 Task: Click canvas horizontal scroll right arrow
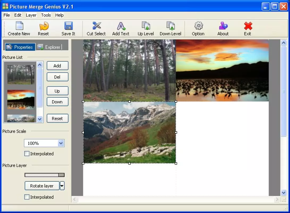click(277, 199)
